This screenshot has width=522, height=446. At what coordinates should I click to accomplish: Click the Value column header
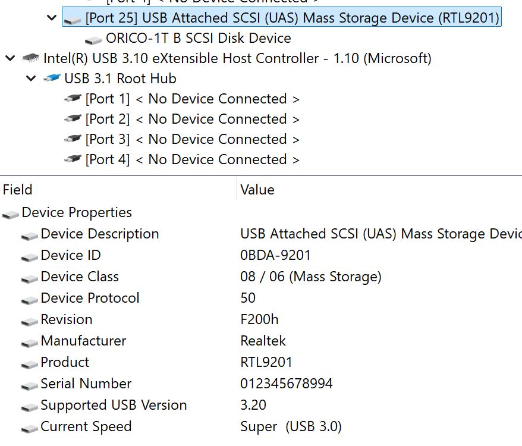coord(257,190)
